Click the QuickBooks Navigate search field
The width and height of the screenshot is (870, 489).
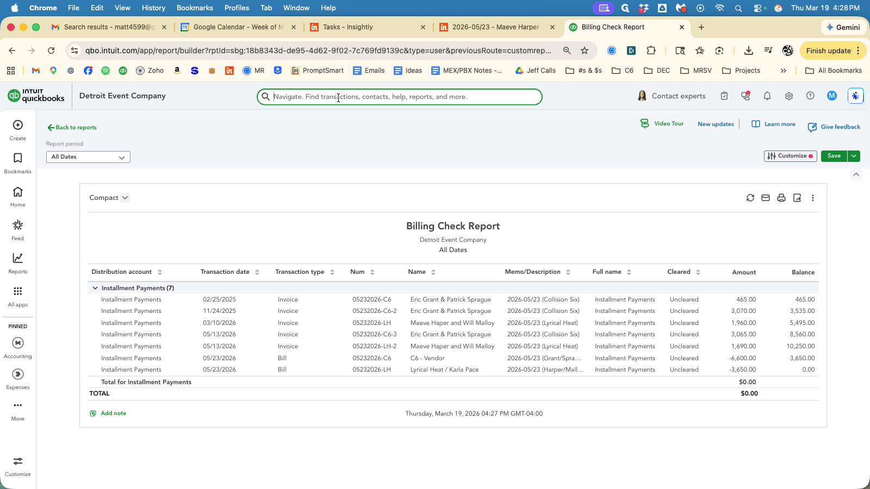(400, 97)
